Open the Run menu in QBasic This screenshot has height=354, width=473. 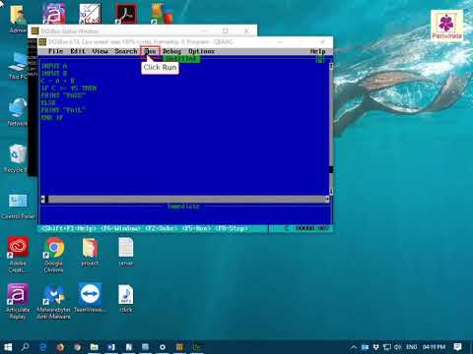pos(150,51)
